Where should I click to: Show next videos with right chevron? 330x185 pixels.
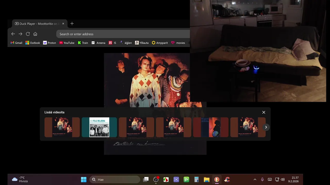tap(266, 127)
